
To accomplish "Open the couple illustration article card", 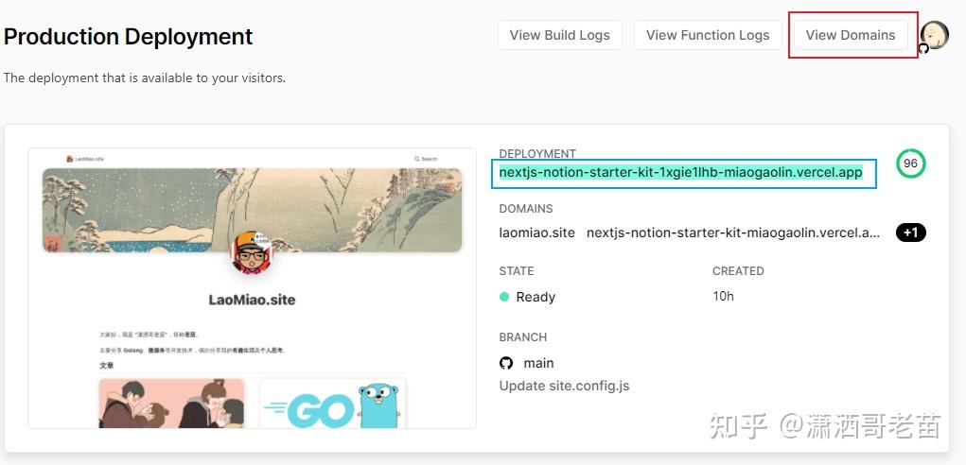I will [x=171, y=403].
